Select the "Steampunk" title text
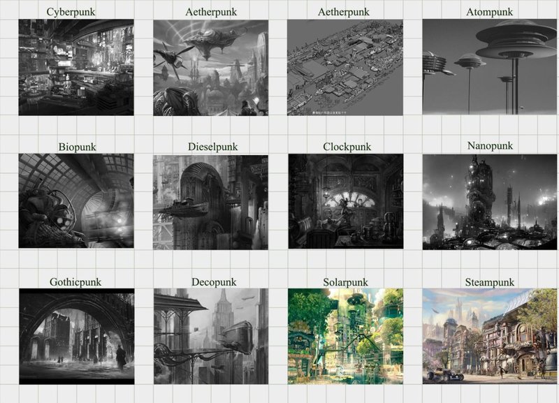559x403 pixels. pos(490,282)
